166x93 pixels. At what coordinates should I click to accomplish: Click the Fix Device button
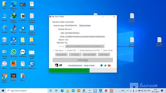tap(75, 55)
